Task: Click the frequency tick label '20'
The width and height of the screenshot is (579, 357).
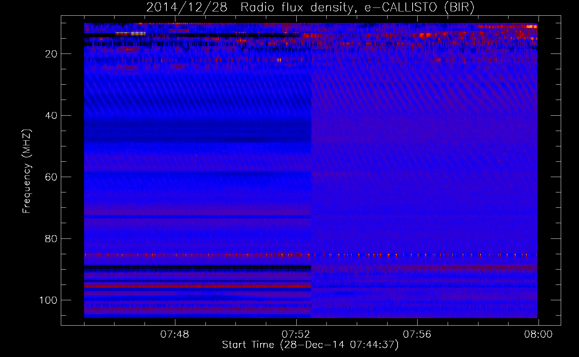Action: coord(52,54)
